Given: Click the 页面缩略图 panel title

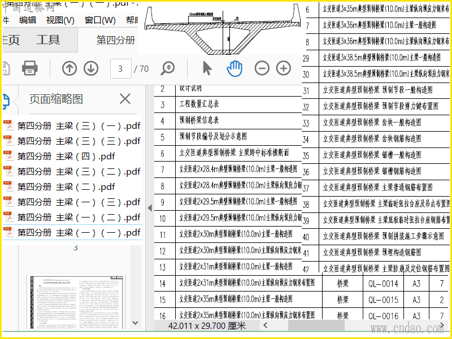Looking at the screenshot, I should tap(56, 99).
